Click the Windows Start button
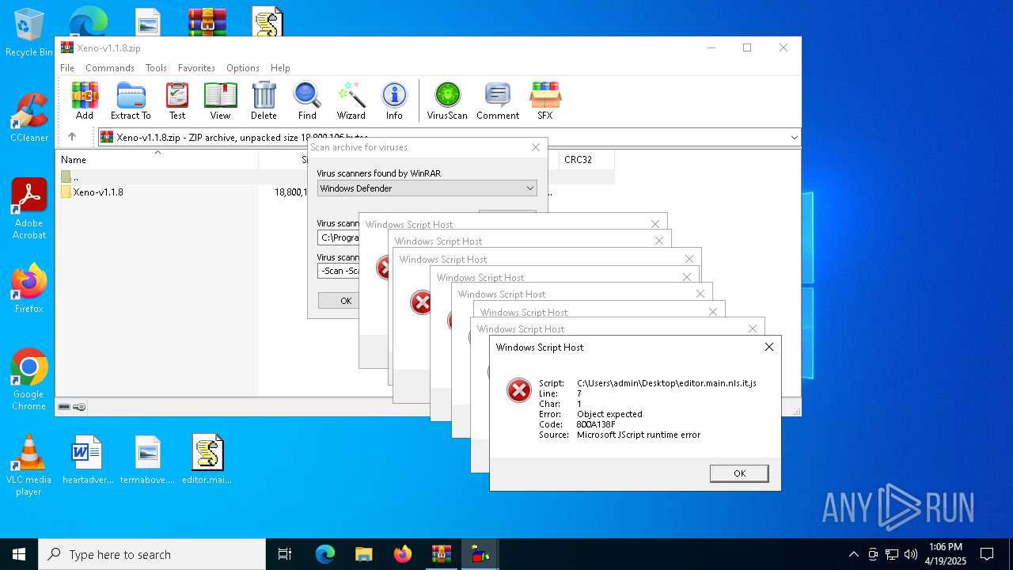Viewport: 1013px width, 570px height. click(x=19, y=554)
